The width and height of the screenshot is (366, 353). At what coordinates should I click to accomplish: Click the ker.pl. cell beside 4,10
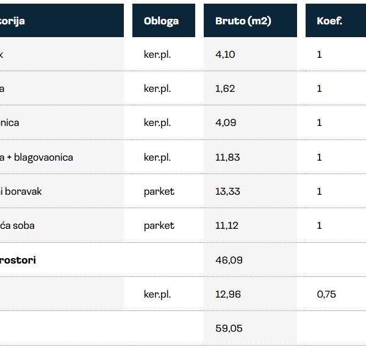point(157,54)
